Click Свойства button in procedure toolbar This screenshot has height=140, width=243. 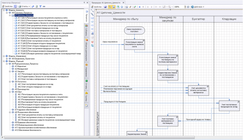[97, 6]
